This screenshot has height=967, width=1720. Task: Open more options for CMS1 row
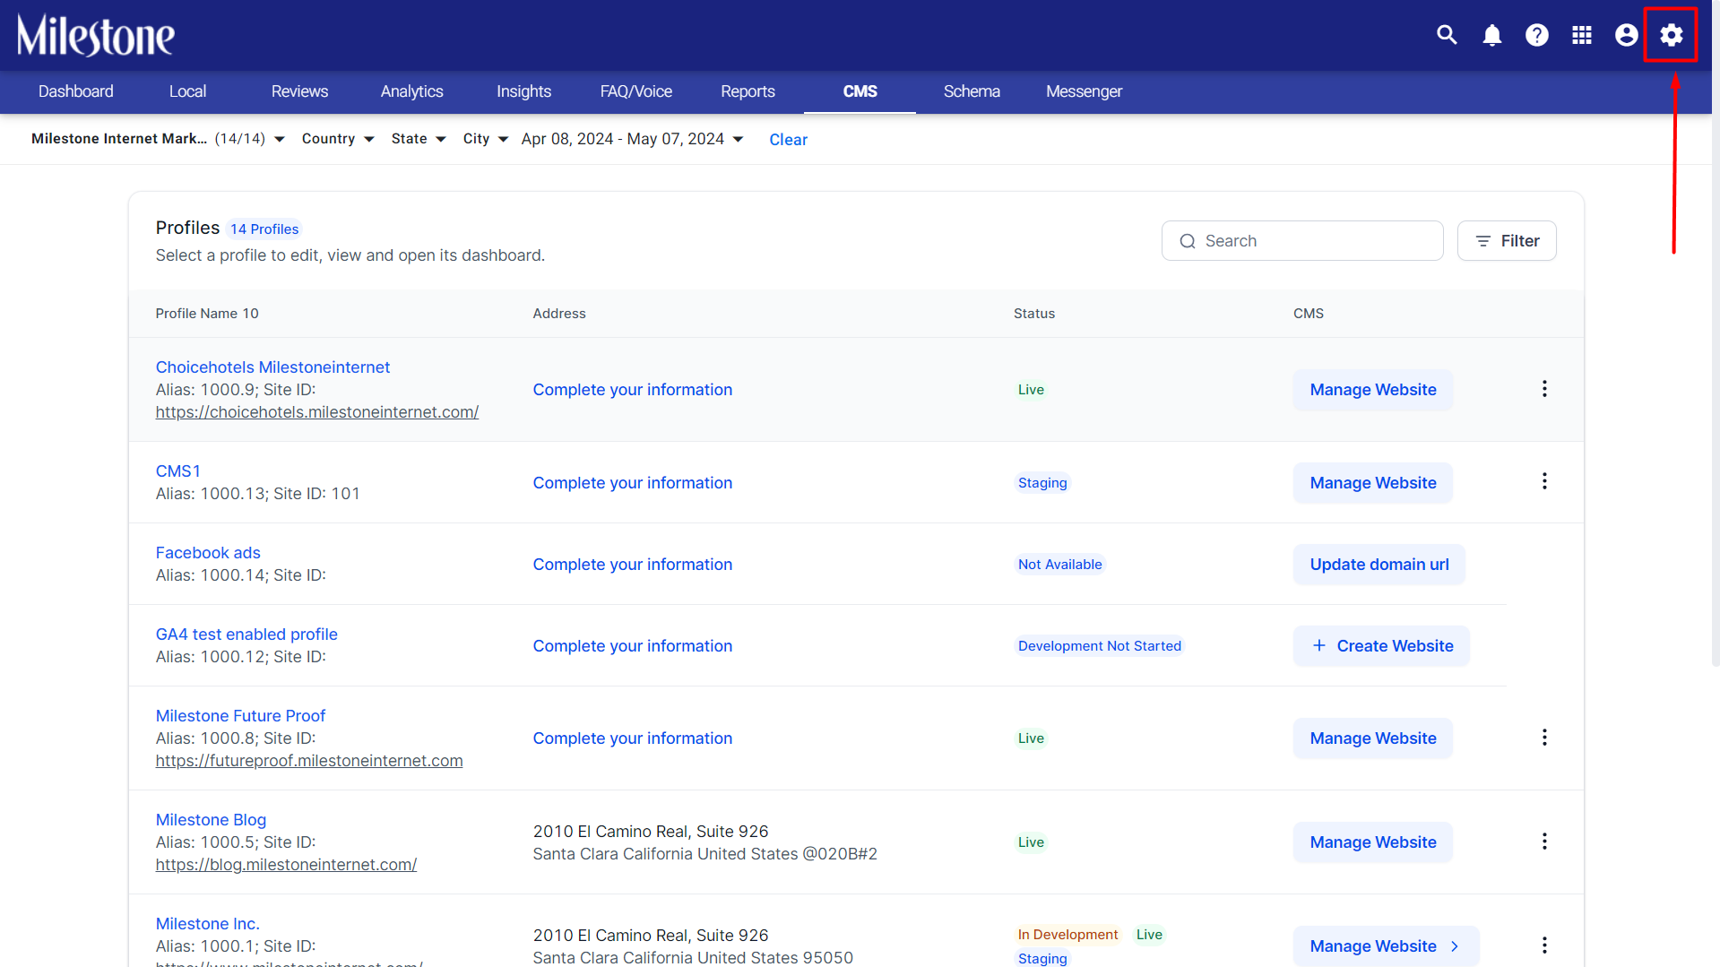(1544, 482)
